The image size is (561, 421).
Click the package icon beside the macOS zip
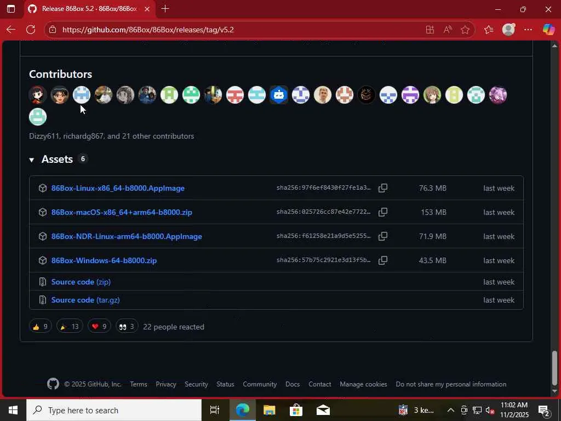[43, 212]
